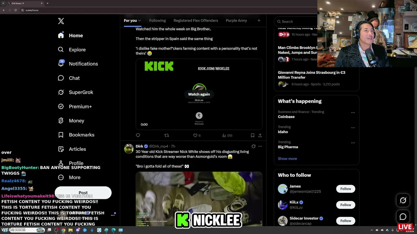Reply to the Kick clip post
Image resolution: width=417 pixels, height=234 pixels.
tap(138, 135)
